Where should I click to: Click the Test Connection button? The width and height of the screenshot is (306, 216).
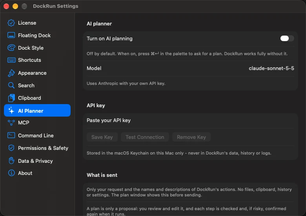(145, 137)
